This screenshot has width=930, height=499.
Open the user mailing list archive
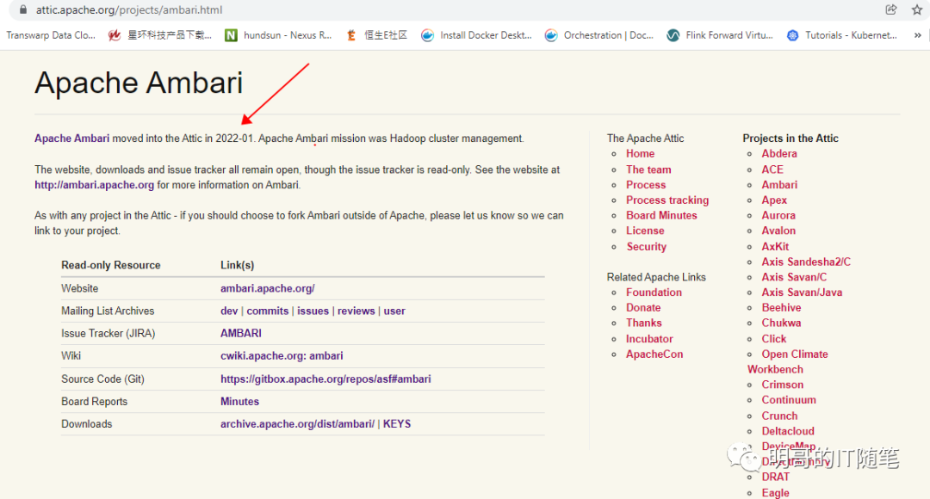point(394,311)
